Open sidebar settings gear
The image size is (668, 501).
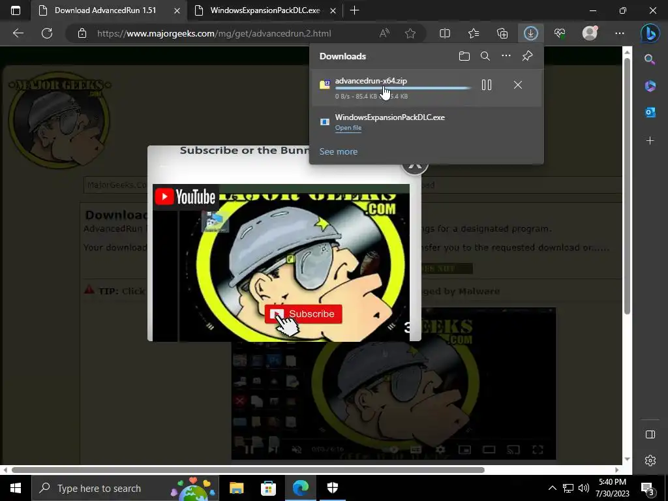click(650, 461)
